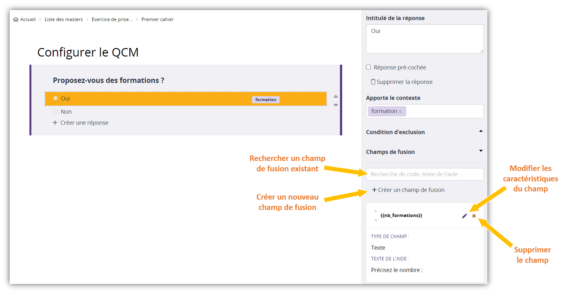The width and height of the screenshot is (571, 294).
Task: Move nb_formations field up with small arrow
Action: tap(376, 211)
